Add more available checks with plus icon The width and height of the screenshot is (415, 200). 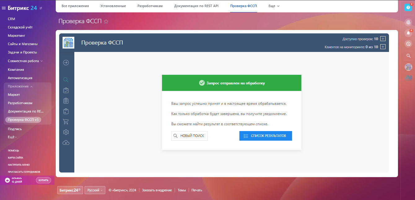pyautogui.click(x=383, y=39)
